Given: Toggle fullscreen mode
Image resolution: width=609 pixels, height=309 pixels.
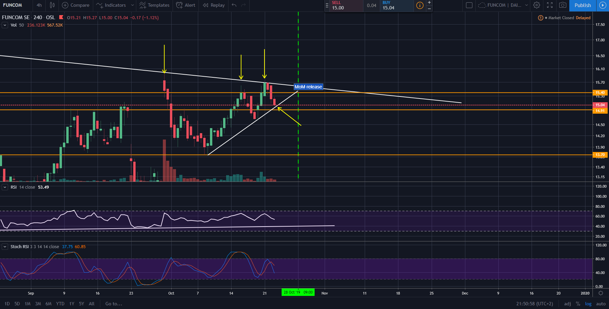Looking at the screenshot, I should point(550,5).
